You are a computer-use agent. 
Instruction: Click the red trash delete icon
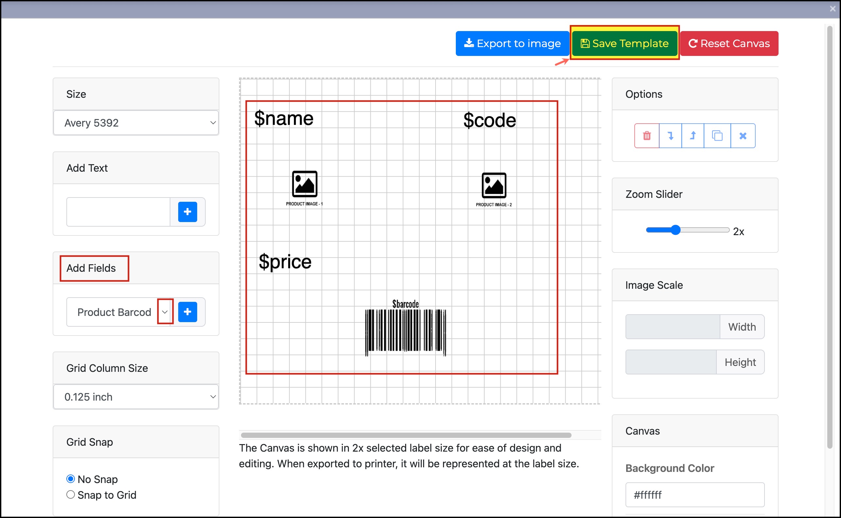coord(646,136)
